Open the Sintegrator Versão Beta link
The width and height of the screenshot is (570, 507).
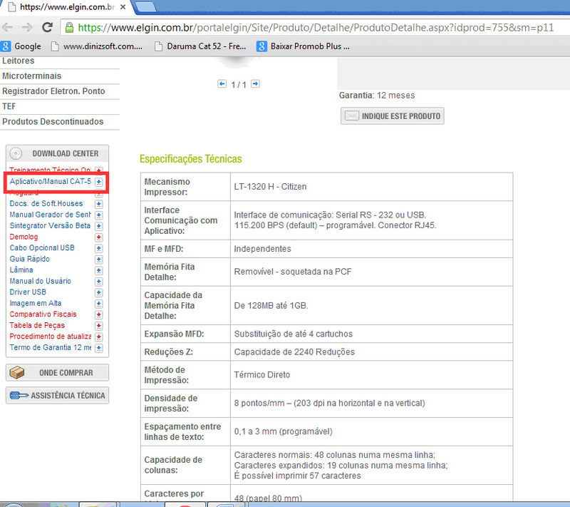click(50, 225)
